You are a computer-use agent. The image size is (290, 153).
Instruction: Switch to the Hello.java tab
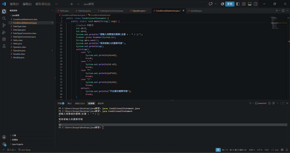64,11
